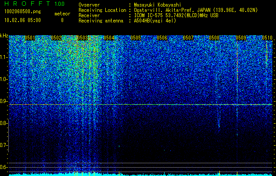Click the kHz axis unit label
The width and height of the screenshot is (276, 176).
coord(4,36)
